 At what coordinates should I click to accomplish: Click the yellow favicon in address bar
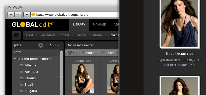[33, 14]
